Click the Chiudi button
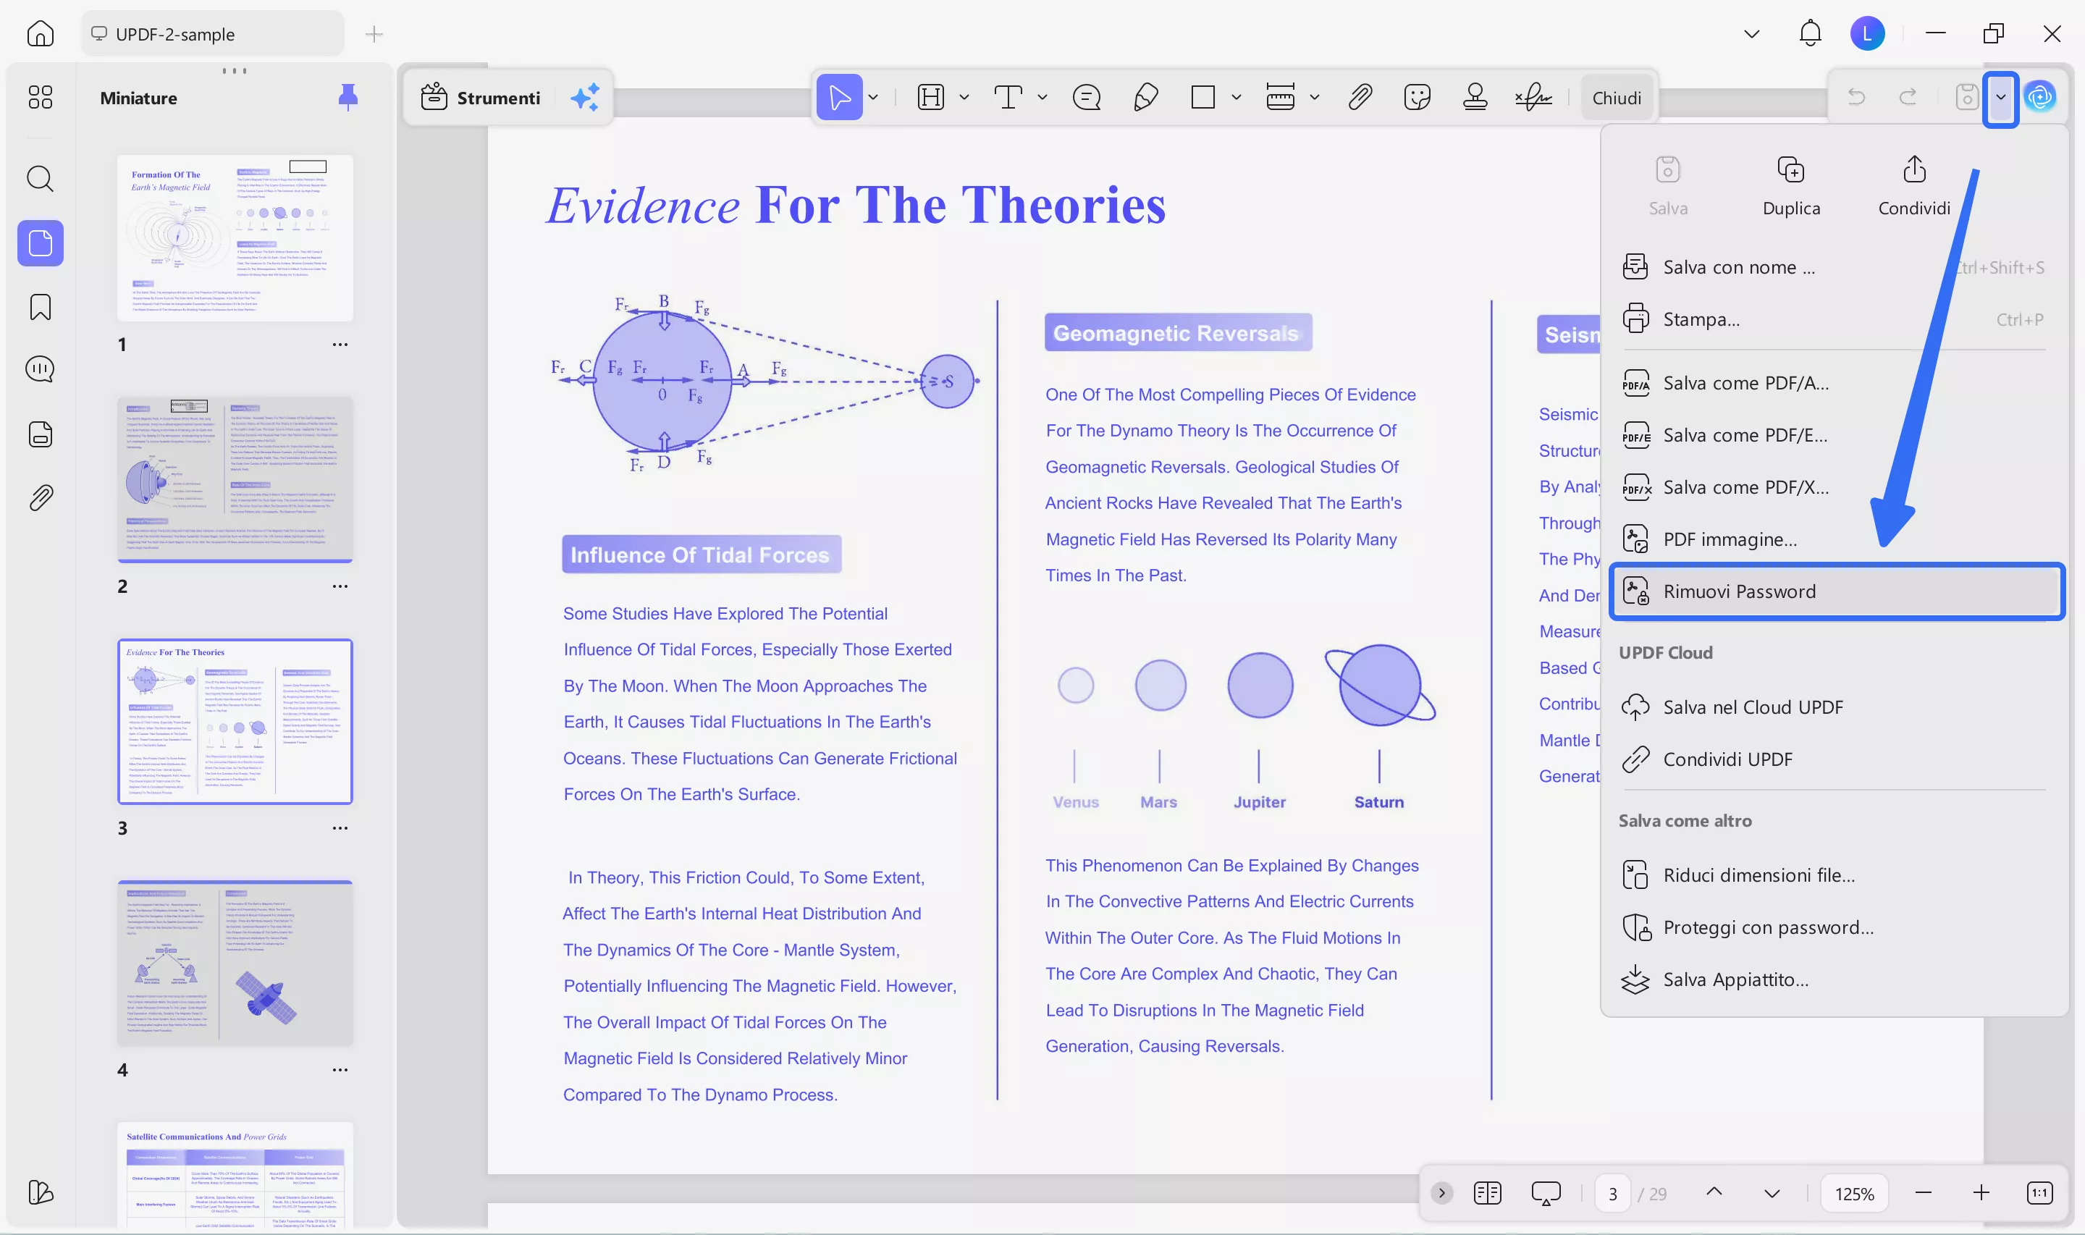The width and height of the screenshot is (2085, 1235). tap(1616, 98)
